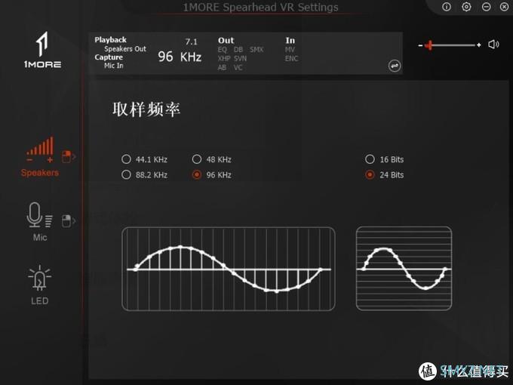Switch to the LED section label
The image size is (513, 385).
click(x=39, y=301)
